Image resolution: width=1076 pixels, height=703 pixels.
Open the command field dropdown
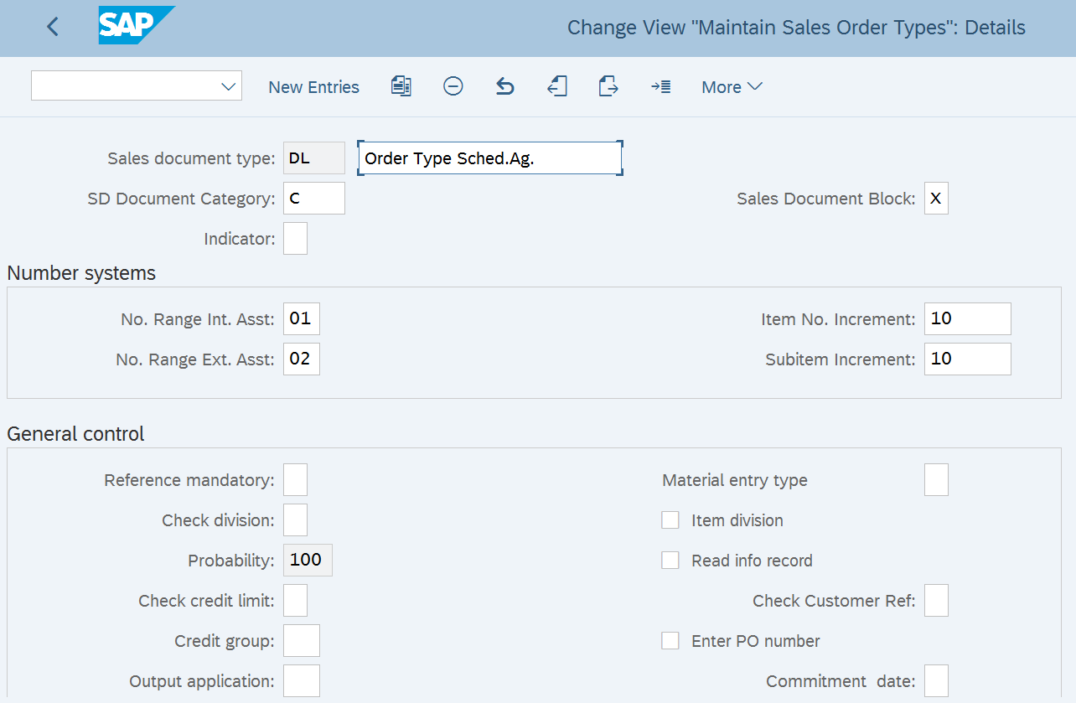(x=228, y=86)
